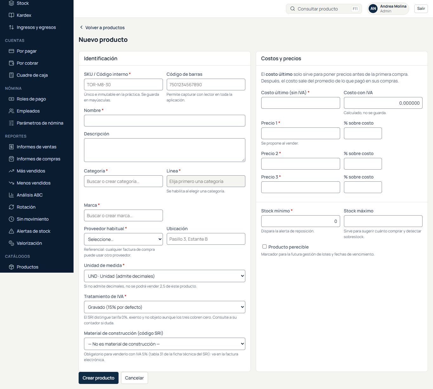Expand the Unidad de medida selector
433x389 pixels.
point(165,276)
